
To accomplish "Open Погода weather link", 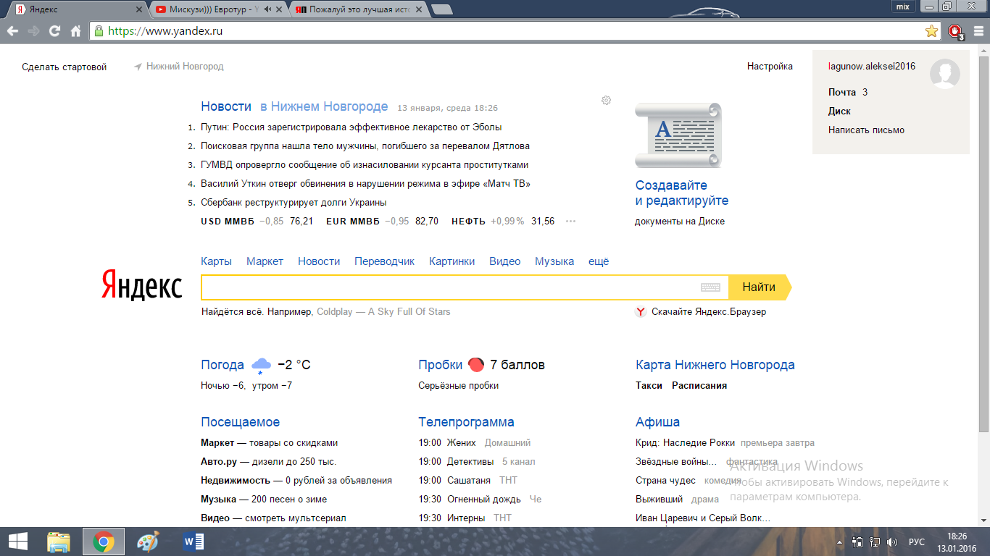I will click(222, 365).
